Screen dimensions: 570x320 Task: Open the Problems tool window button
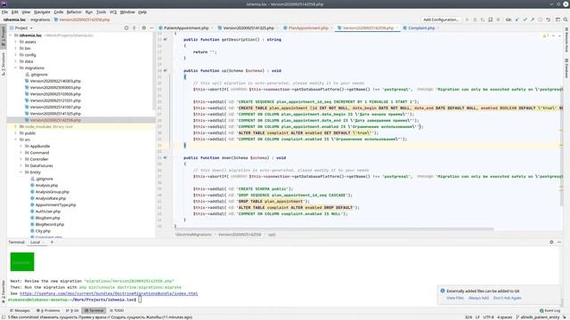(x=48, y=310)
